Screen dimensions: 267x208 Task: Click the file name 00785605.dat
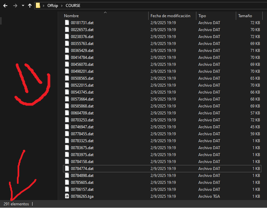82,183
